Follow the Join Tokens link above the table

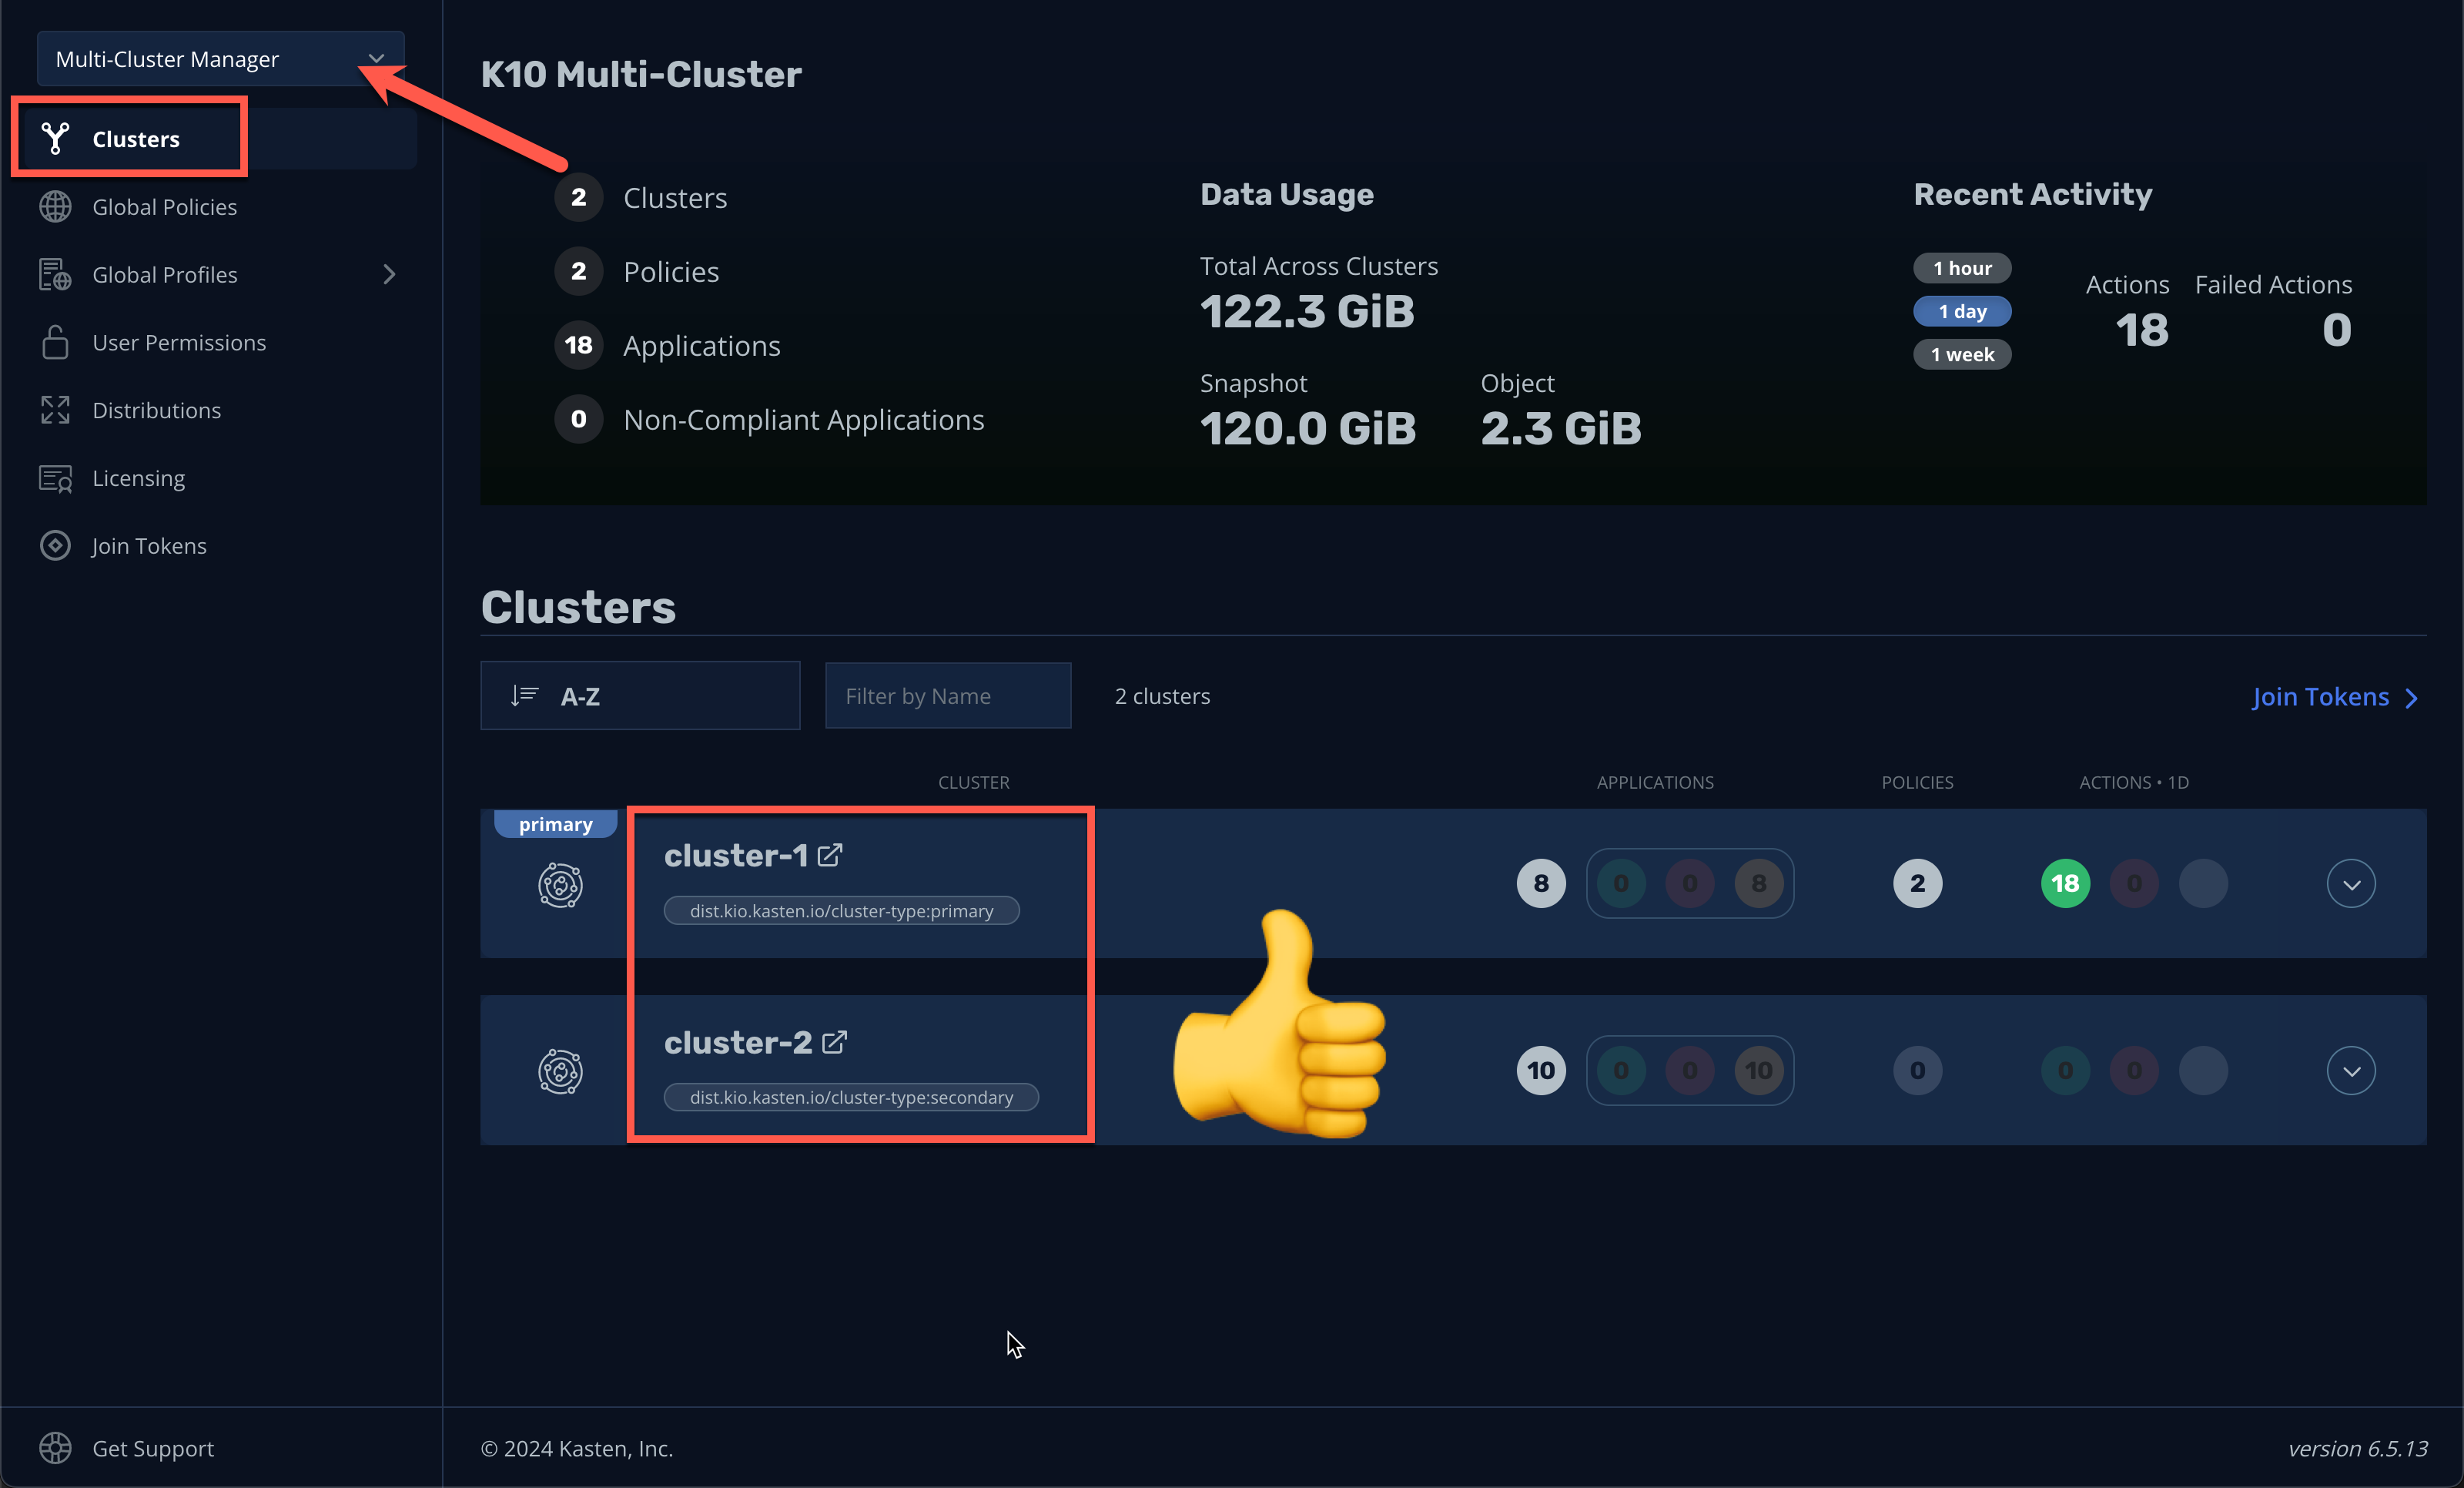(2320, 697)
